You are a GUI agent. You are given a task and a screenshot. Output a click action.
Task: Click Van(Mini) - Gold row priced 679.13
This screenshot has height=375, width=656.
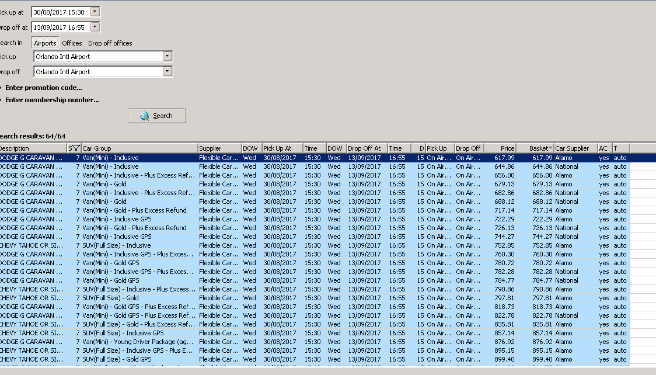click(315, 184)
